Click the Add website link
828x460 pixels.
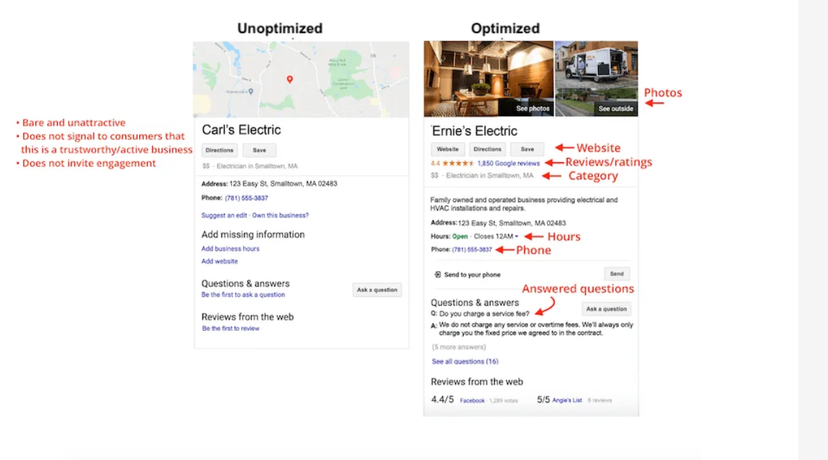point(220,262)
